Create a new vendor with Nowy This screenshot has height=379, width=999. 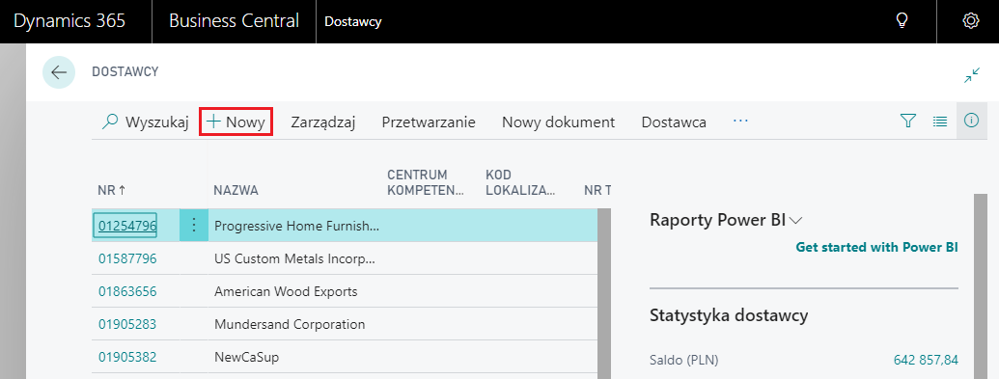pyautogui.click(x=236, y=122)
